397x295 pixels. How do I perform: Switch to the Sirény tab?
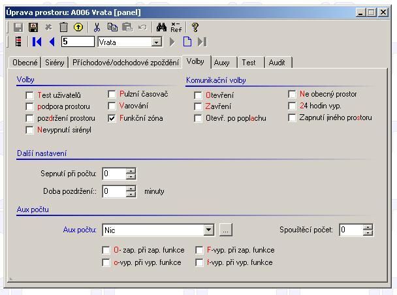click(55, 63)
